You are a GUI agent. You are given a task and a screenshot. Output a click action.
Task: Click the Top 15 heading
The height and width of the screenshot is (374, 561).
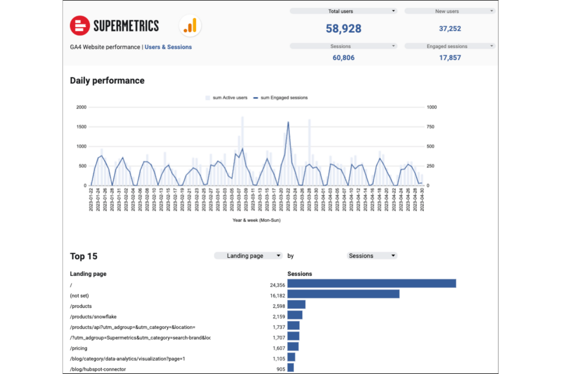[x=84, y=257]
